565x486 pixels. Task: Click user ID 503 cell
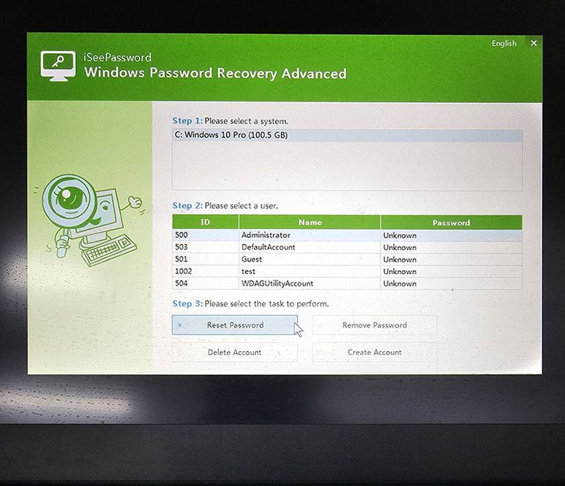[206, 247]
